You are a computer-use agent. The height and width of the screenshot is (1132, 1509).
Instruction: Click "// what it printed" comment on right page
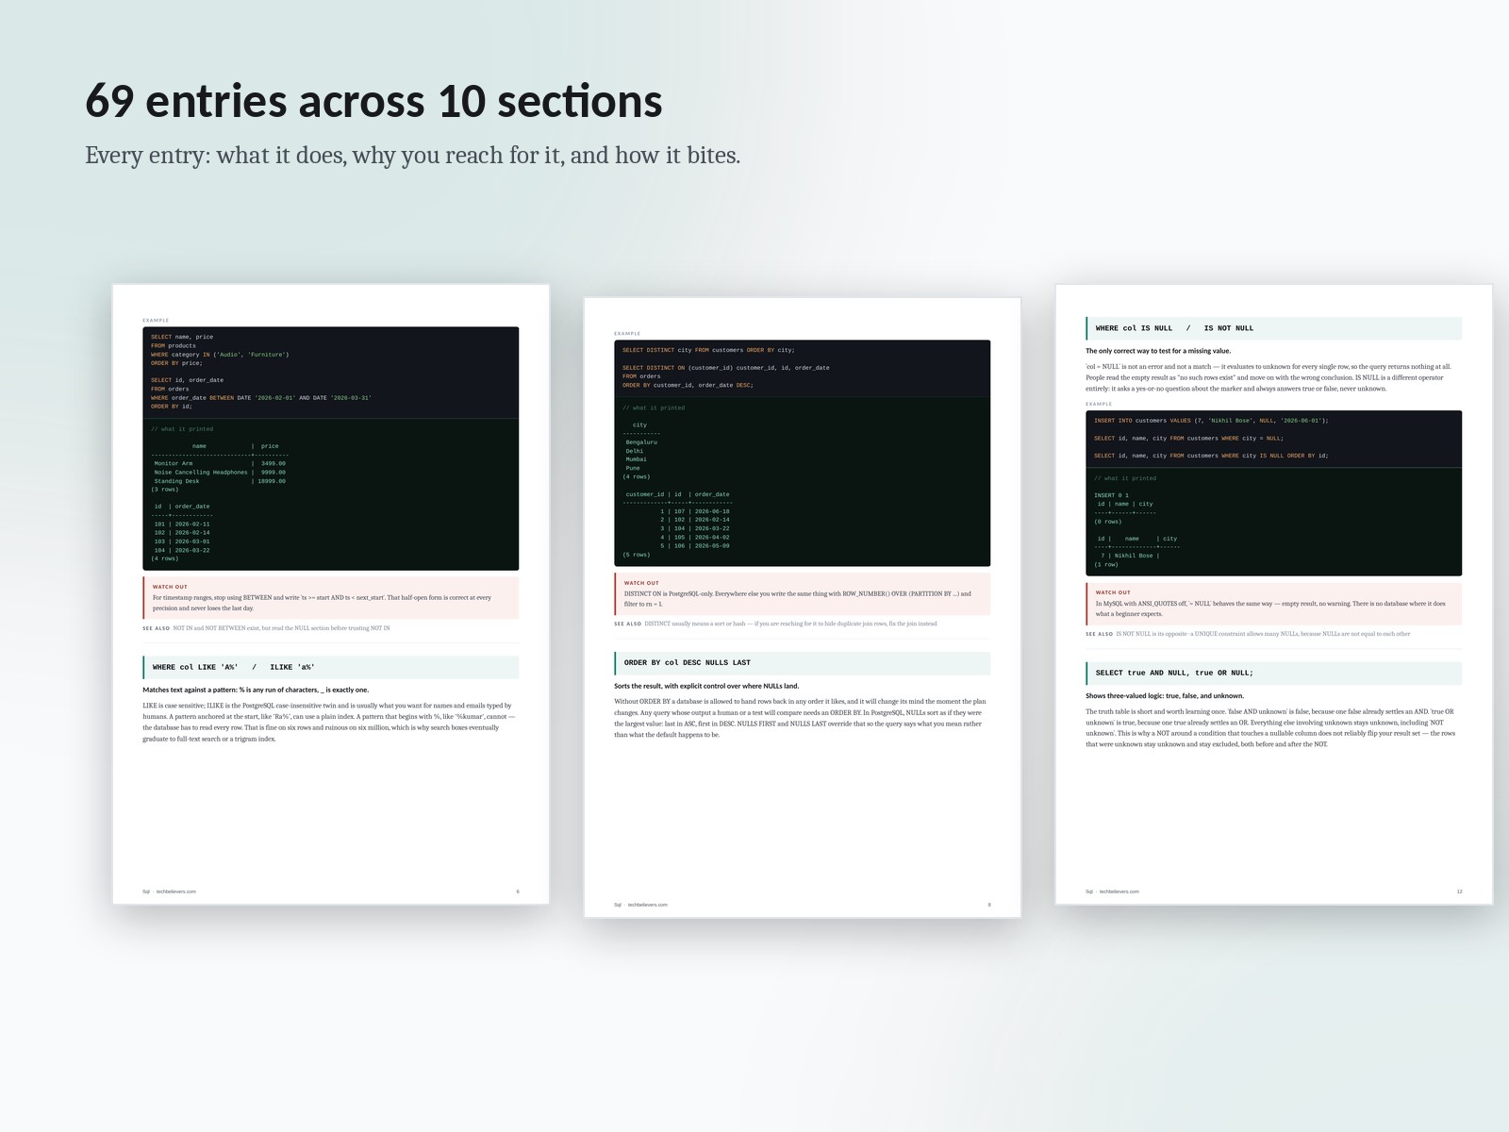tap(1125, 478)
